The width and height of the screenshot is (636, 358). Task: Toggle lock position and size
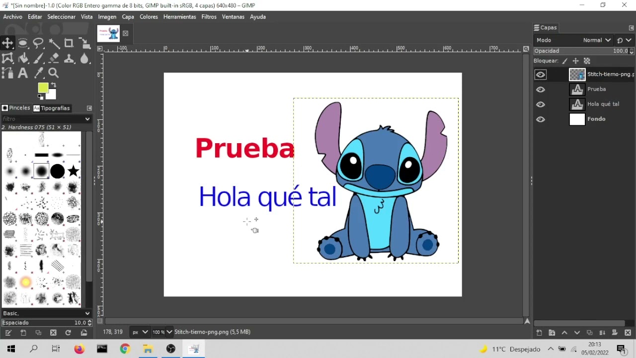[575, 61]
